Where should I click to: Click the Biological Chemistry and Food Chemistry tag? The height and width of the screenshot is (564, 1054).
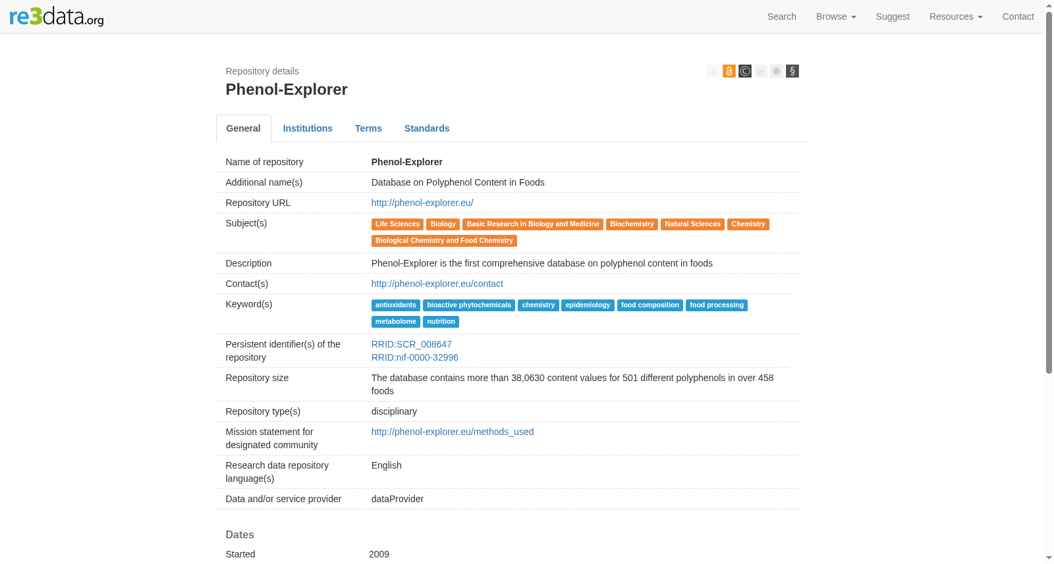(x=444, y=241)
